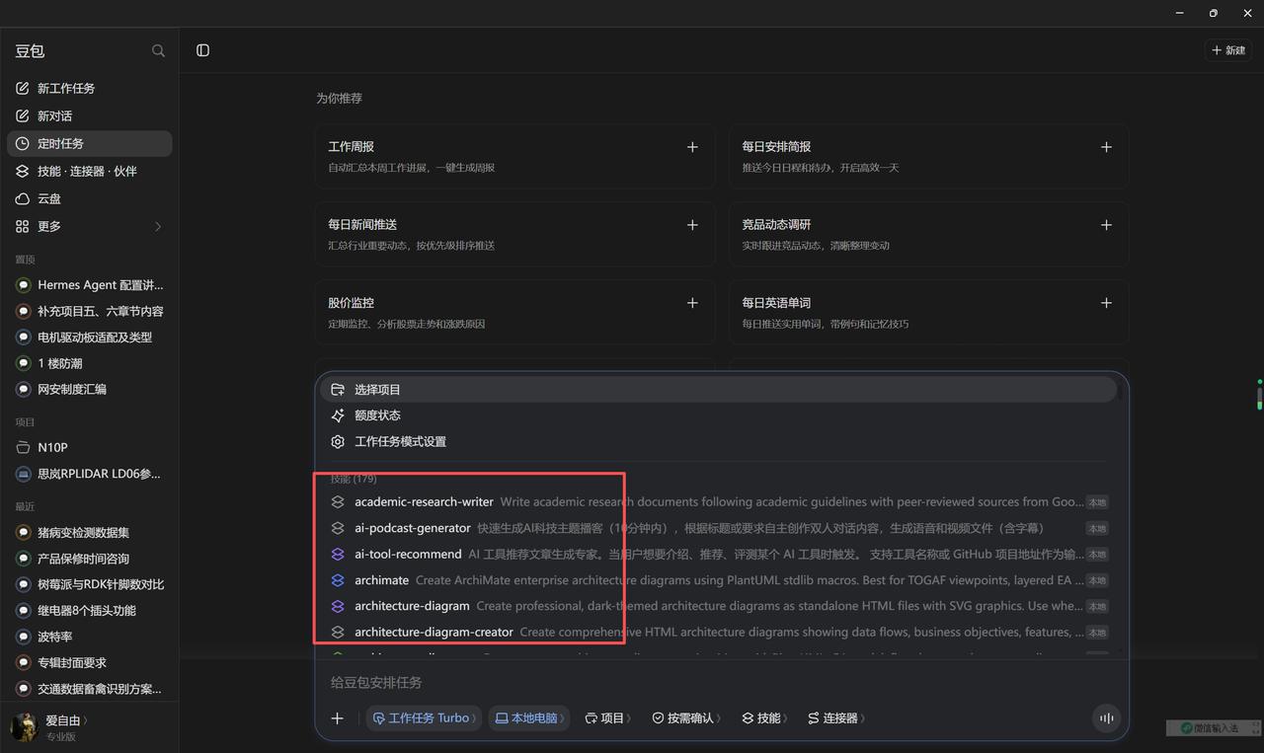
Task: Select the ai-tool-recommend skill
Action: 718,554
